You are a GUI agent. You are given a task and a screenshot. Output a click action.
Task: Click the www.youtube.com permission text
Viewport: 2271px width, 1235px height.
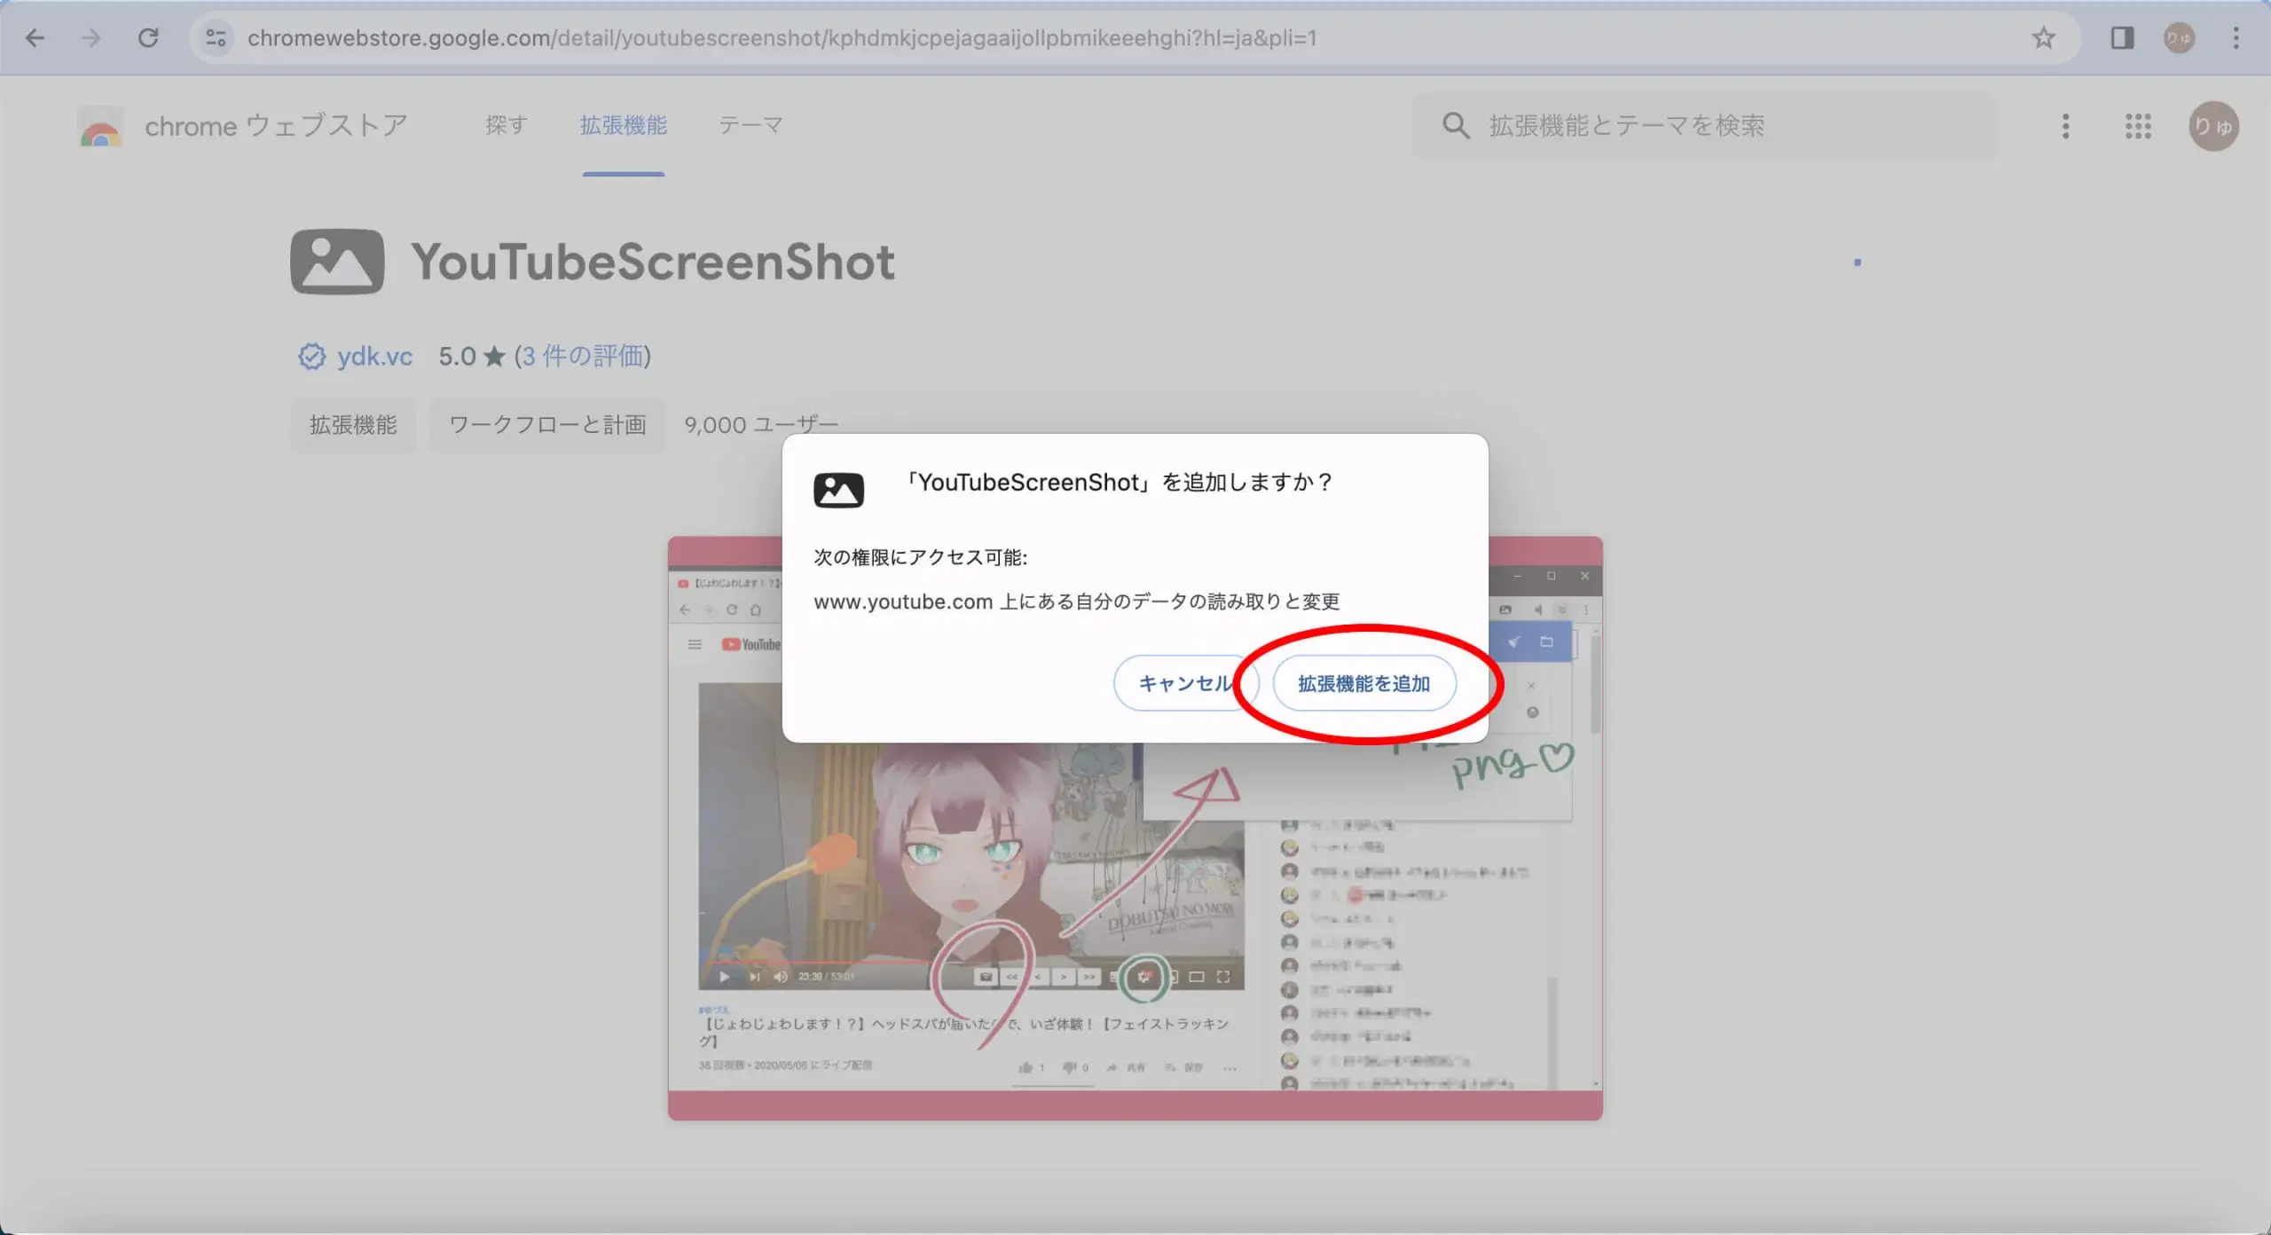[x=1076, y=602]
